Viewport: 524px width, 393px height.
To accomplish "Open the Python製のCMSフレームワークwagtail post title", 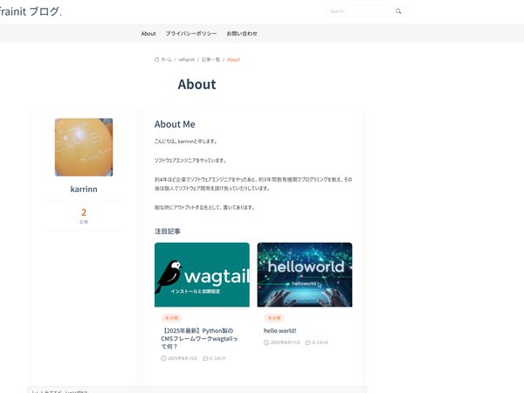I will [x=200, y=339].
